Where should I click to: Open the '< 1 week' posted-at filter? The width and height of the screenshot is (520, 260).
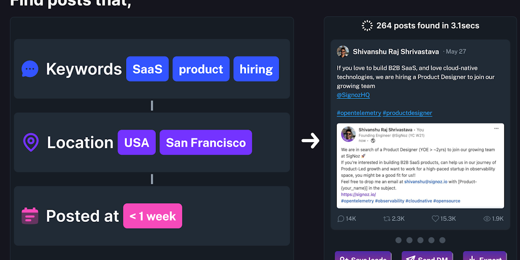(x=152, y=216)
